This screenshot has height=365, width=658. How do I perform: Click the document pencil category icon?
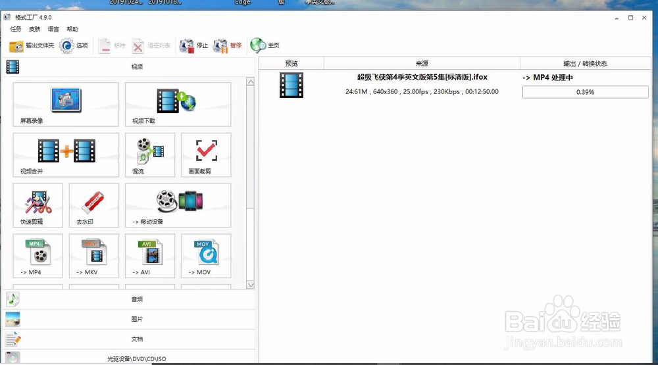click(x=13, y=339)
